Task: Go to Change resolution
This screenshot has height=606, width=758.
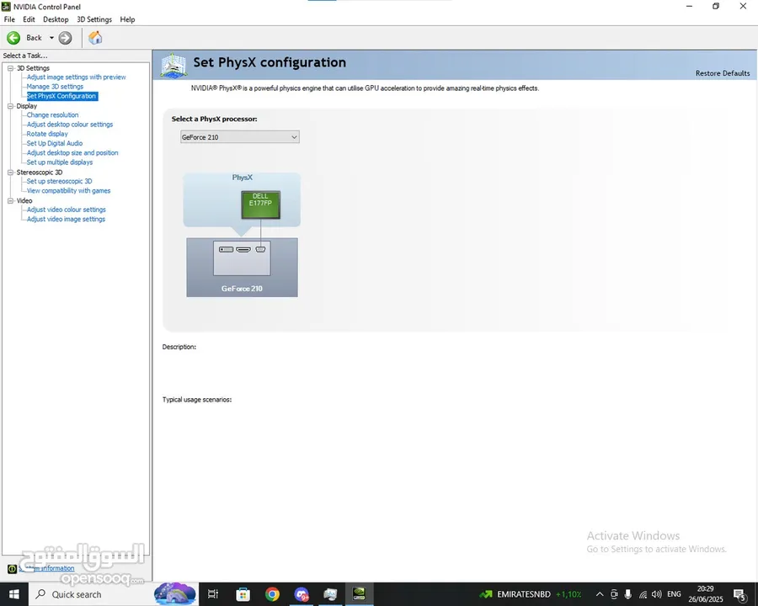Action: (x=53, y=115)
